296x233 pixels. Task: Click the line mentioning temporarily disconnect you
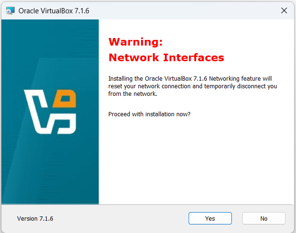(x=192, y=86)
